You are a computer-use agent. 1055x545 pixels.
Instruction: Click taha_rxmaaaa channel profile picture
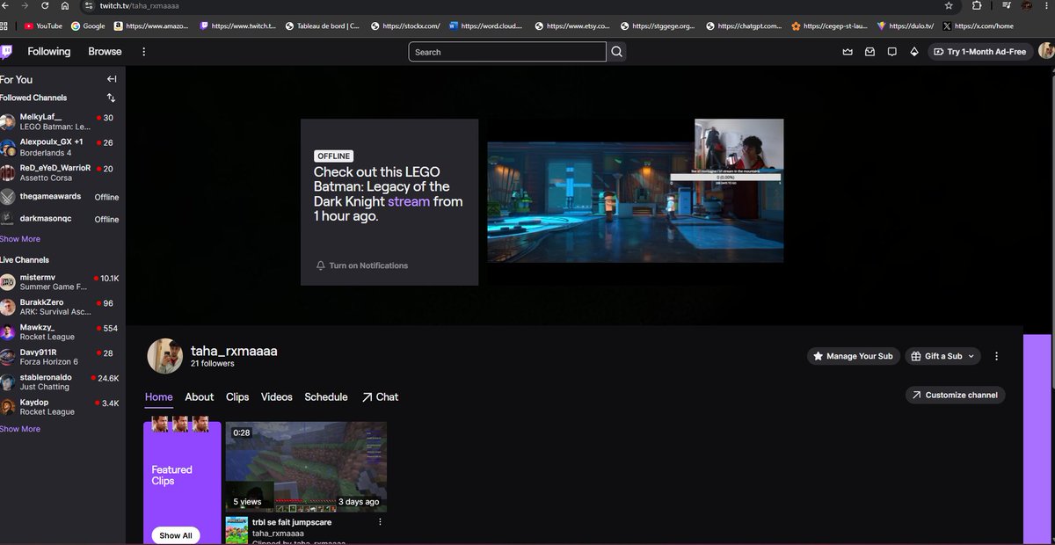click(164, 355)
